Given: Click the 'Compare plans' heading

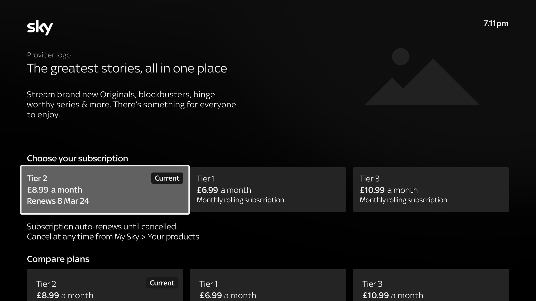Looking at the screenshot, I should (x=58, y=259).
